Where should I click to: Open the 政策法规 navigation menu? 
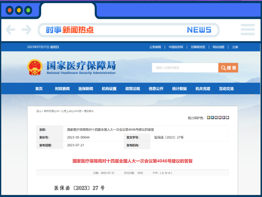click(x=132, y=89)
